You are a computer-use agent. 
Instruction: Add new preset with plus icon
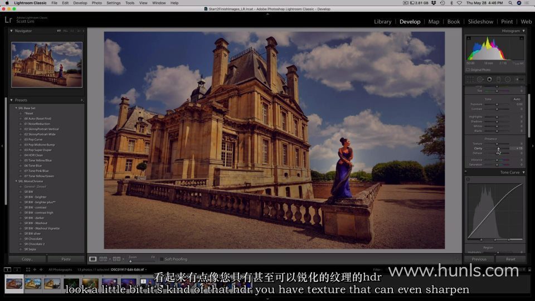coord(81,100)
